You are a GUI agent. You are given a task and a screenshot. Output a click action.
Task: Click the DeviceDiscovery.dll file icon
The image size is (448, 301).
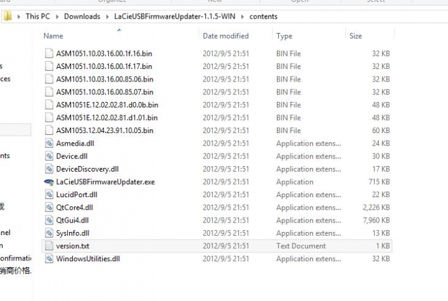[49, 169]
